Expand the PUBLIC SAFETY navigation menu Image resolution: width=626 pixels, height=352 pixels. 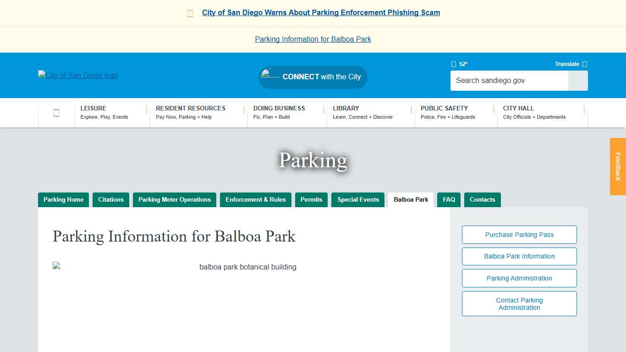tap(444, 112)
